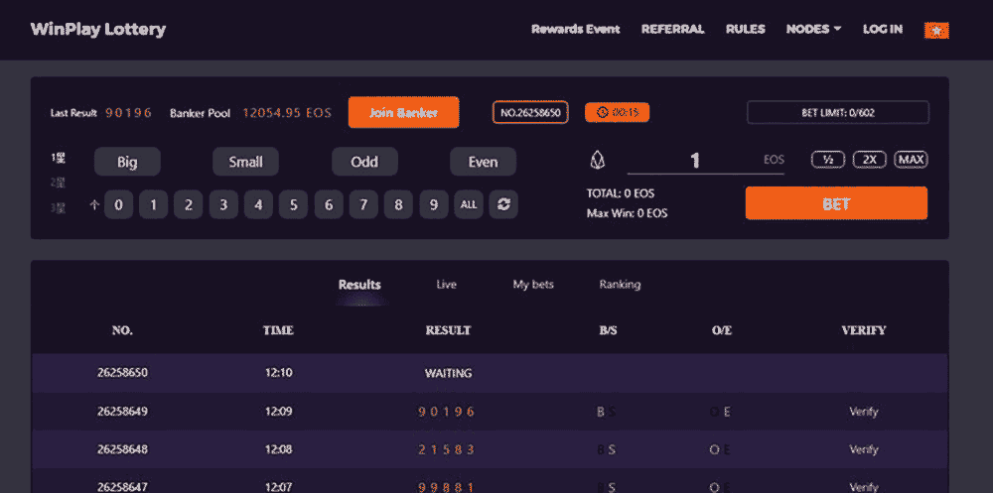This screenshot has width=993, height=493.
Task: Toggle number 3 button
Action: (x=223, y=204)
